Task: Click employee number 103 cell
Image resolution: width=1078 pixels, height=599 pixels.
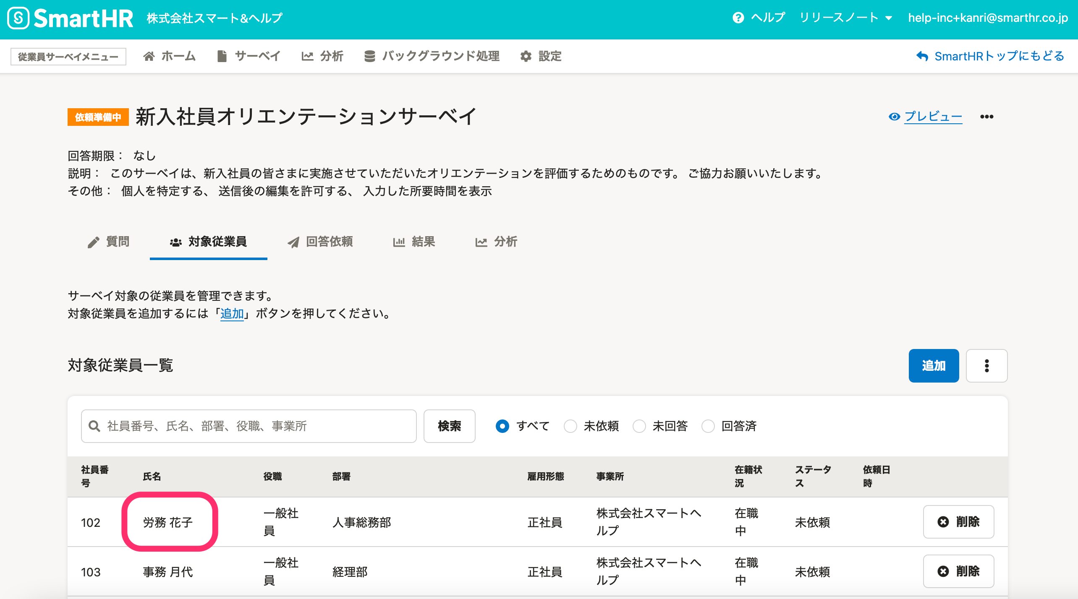Action: tap(91, 572)
